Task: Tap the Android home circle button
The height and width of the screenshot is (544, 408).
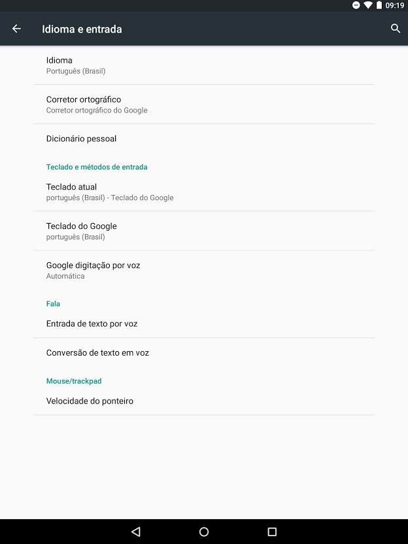Action: click(x=204, y=532)
